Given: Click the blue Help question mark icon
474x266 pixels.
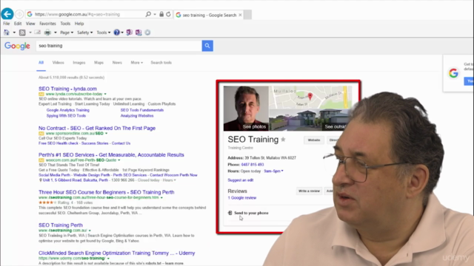Looking at the screenshot, I should coord(117,33).
